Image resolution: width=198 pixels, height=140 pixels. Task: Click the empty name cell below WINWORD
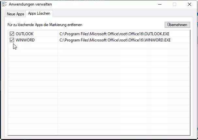pos(33,46)
